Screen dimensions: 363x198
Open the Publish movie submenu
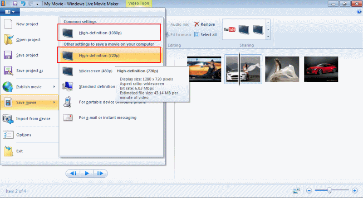[x=29, y=87]
